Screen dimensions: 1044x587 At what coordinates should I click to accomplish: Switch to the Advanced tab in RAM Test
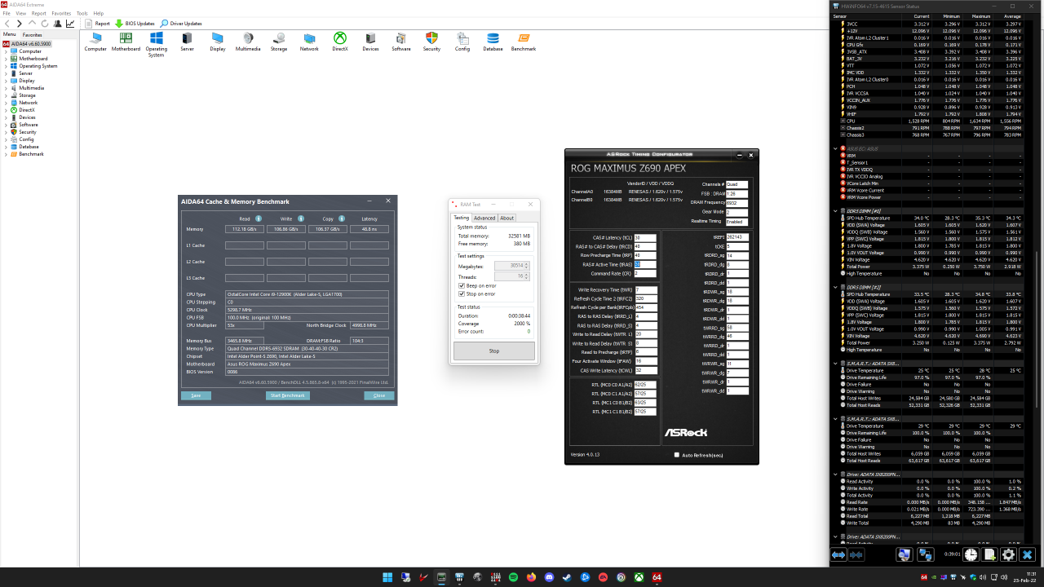pyautogui.click(x=486, y=218)
